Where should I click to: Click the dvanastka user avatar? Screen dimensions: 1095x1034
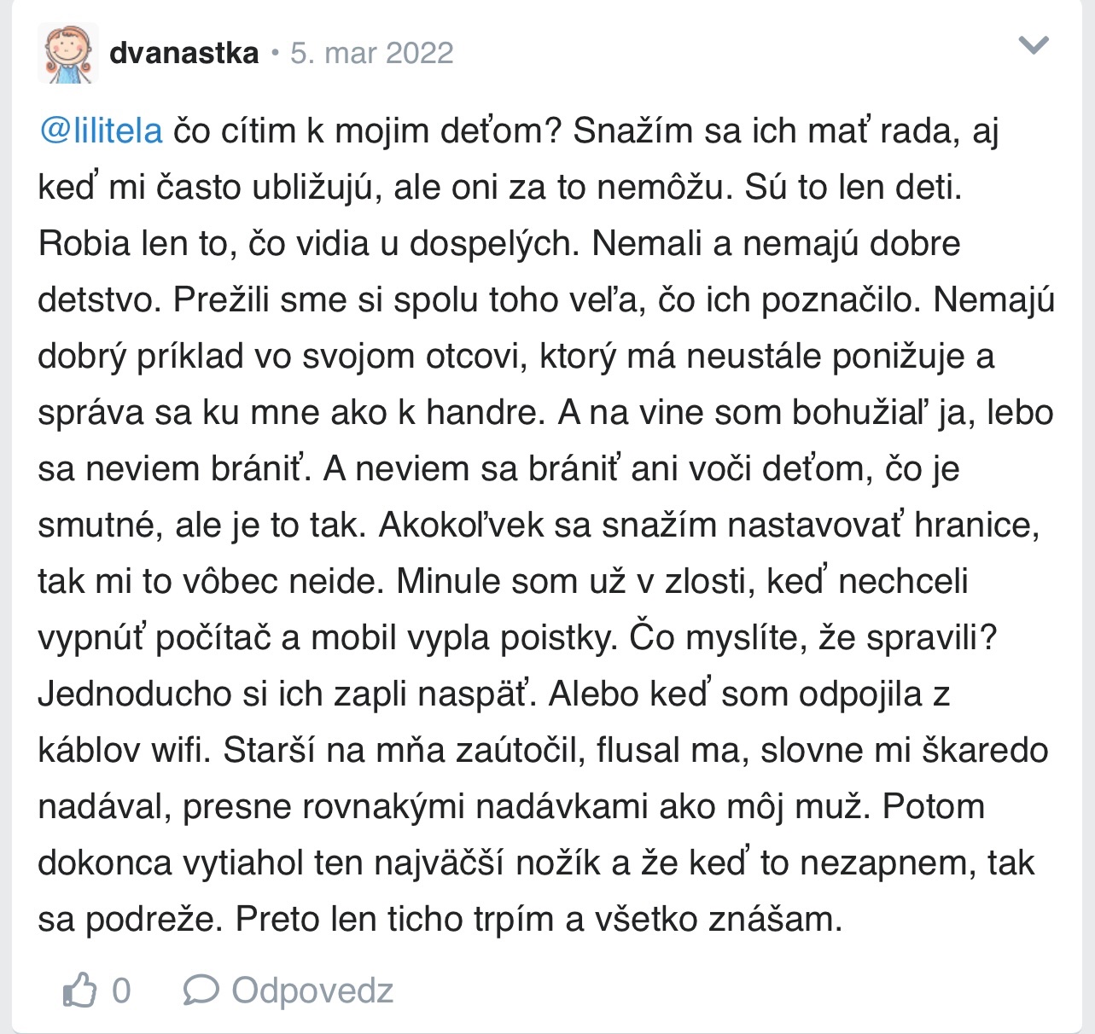(x=67, y=53)
